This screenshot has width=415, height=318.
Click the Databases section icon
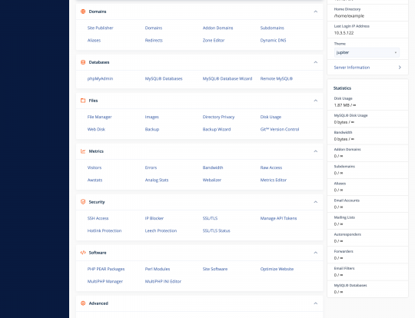[x=83, y=62]
